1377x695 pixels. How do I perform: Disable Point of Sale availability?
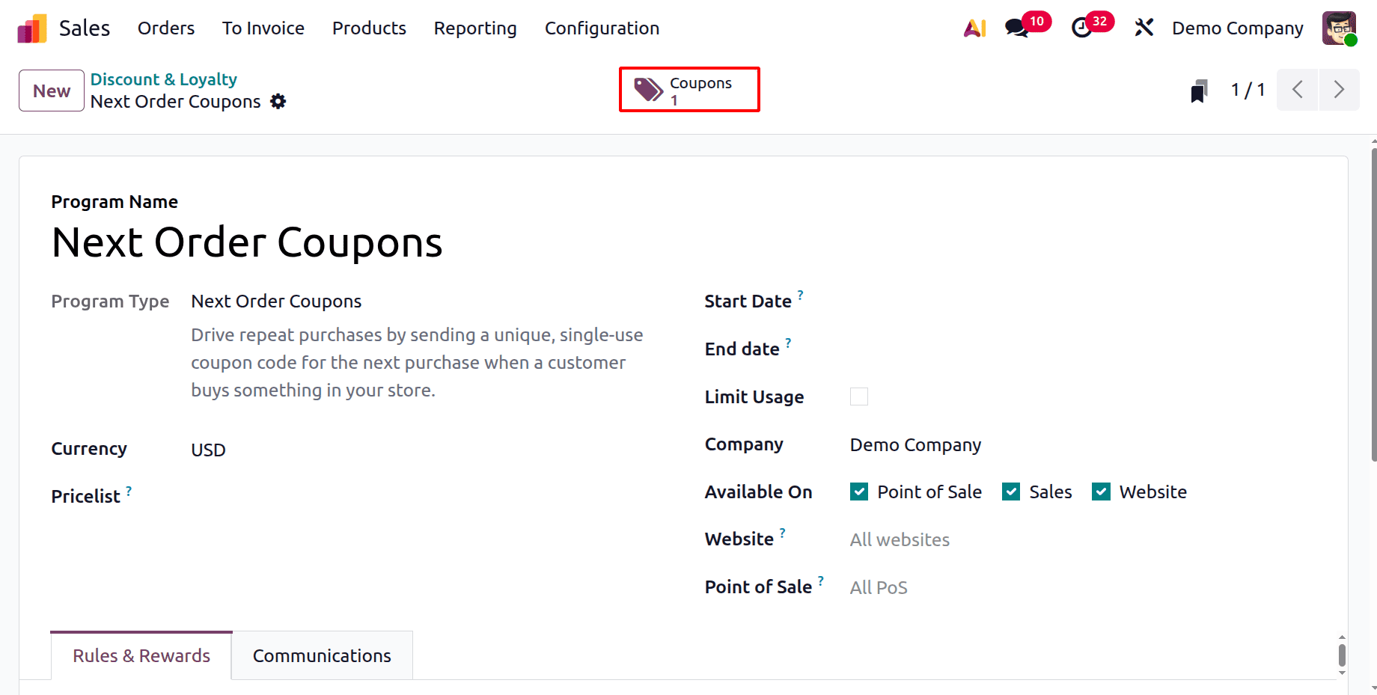[x=858, y=492]
